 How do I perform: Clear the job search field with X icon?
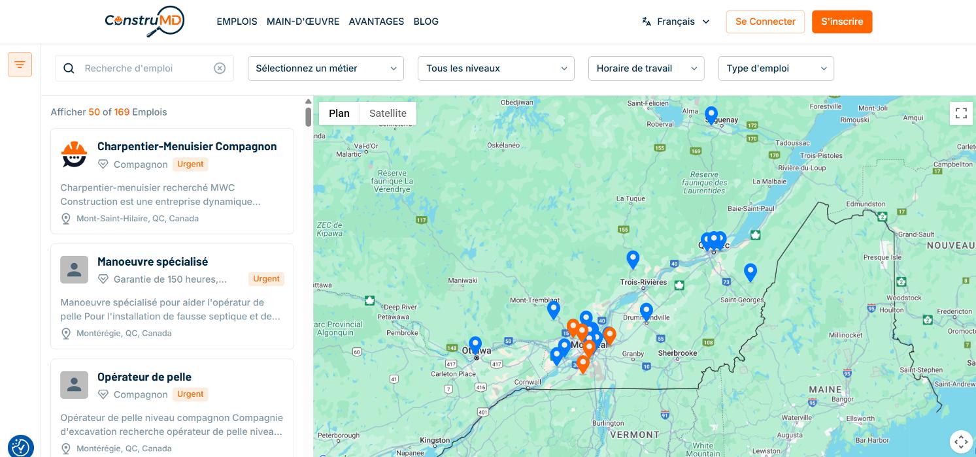click(x=220, y=69)
